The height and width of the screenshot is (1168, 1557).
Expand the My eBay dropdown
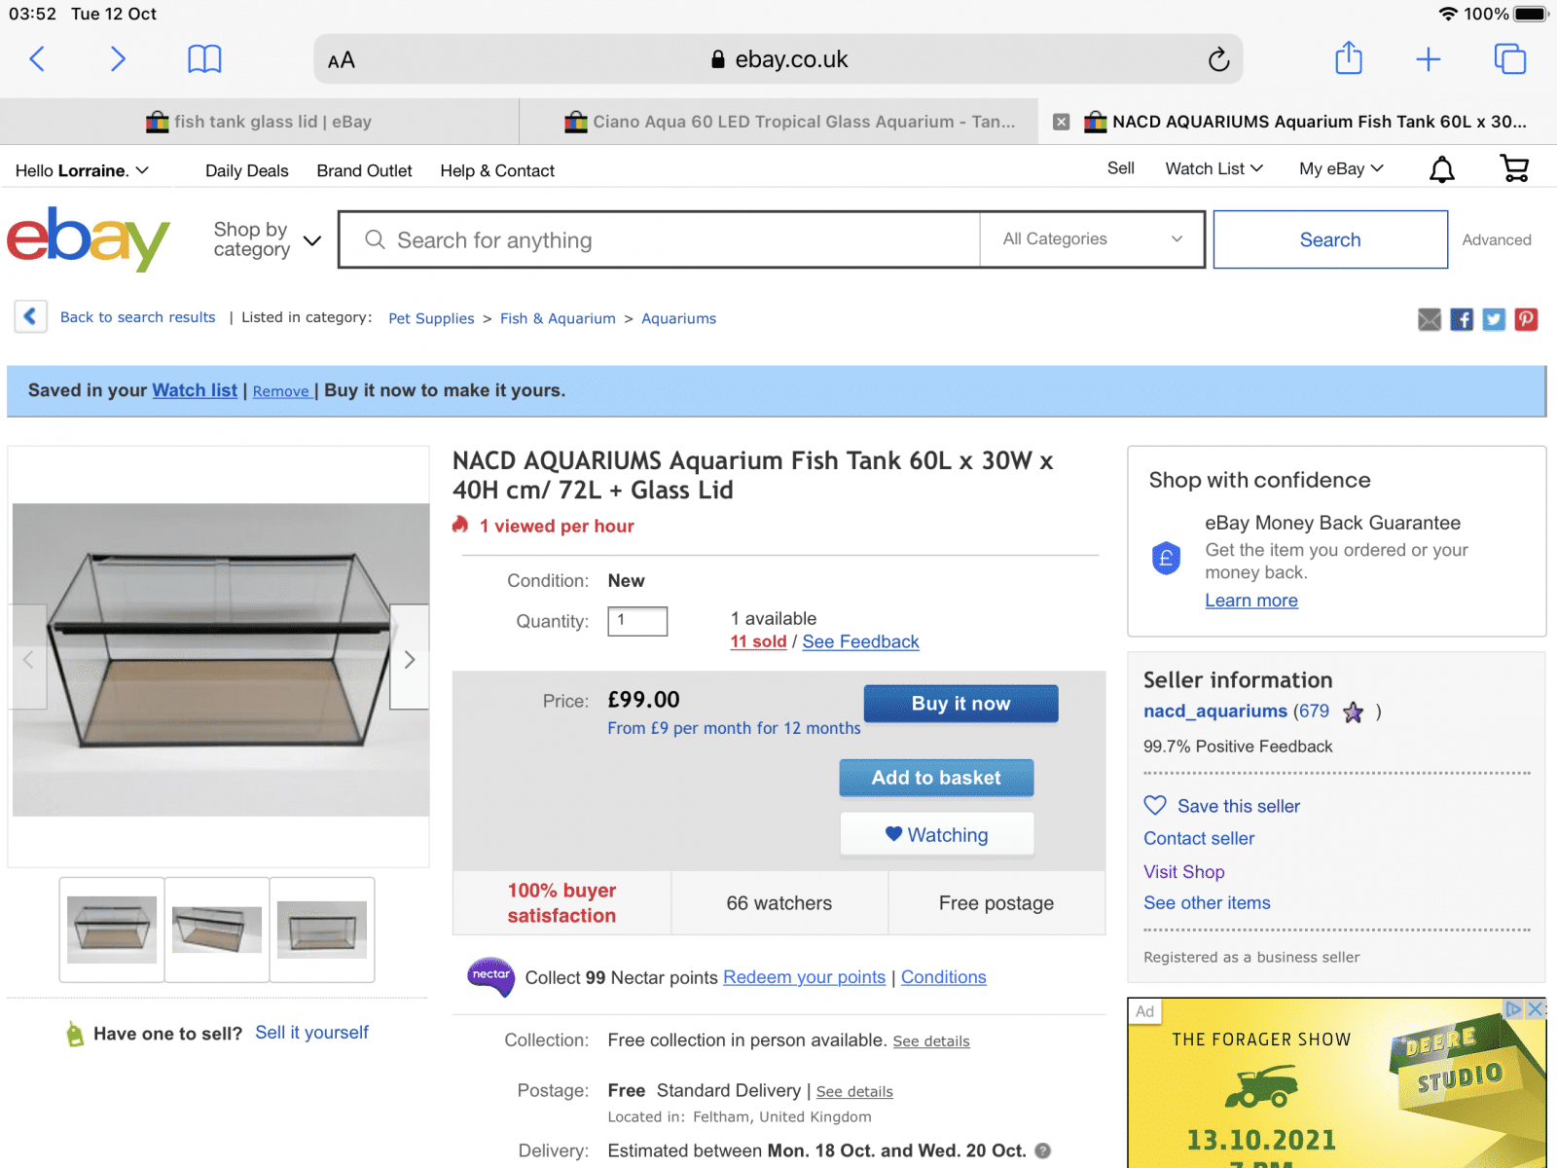(x=1341, y=169)
